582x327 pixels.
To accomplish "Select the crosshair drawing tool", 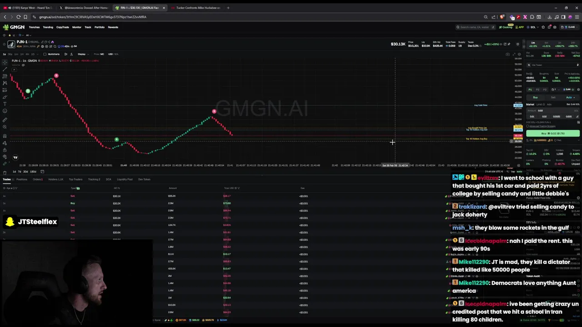I will 5,63.
